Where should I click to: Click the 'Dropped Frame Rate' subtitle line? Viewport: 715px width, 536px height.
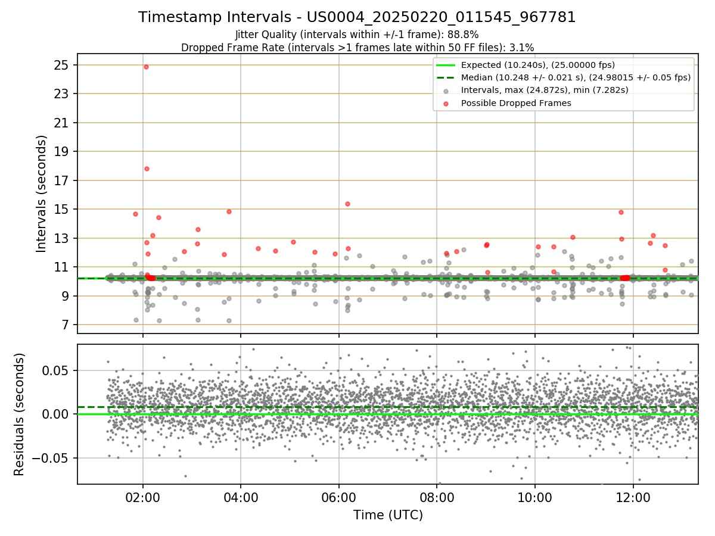(357, 47)
